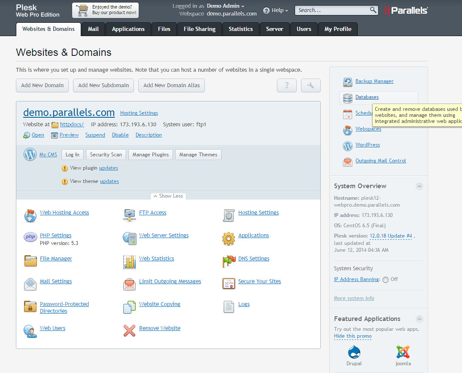Viewport: 462px width, 373px height.
Task: Click Add New Domain button
Action: [42, 86]
